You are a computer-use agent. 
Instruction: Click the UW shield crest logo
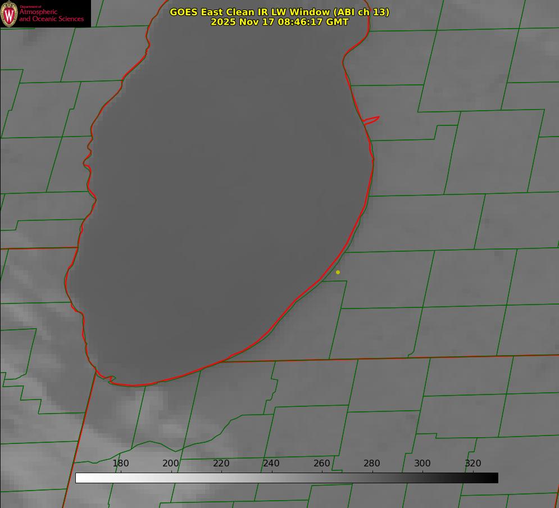click(9, 13)
